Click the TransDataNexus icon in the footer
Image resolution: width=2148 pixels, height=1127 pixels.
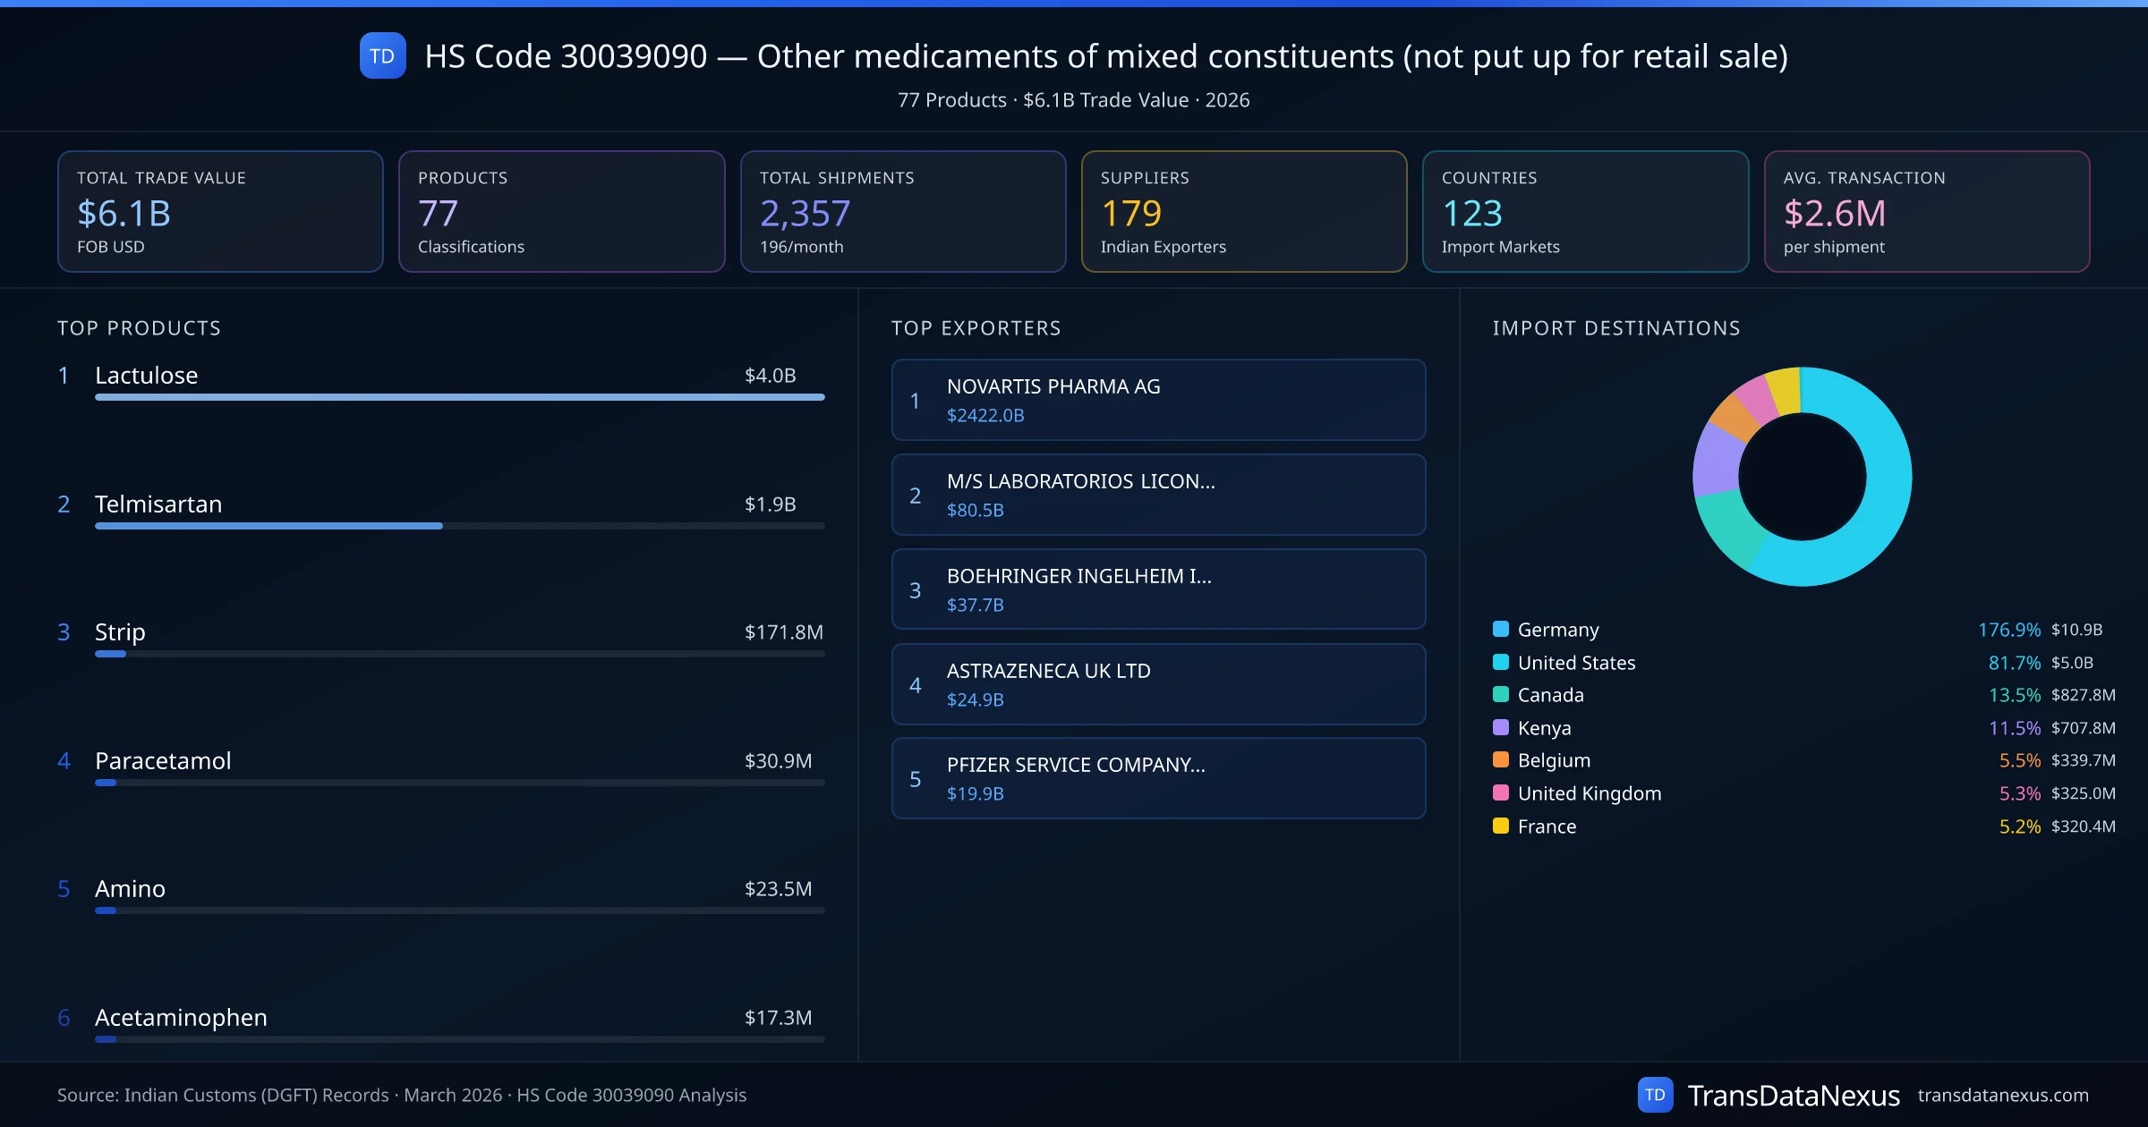(x=1657, y=1094)
